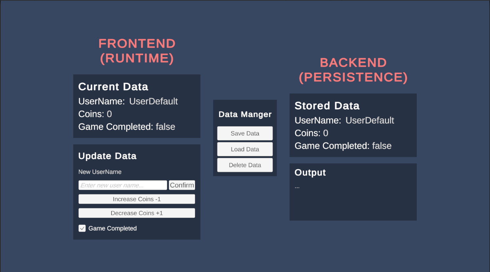Select the Current Data heading
Screen dimensions: 490x272
pos(113,87)
